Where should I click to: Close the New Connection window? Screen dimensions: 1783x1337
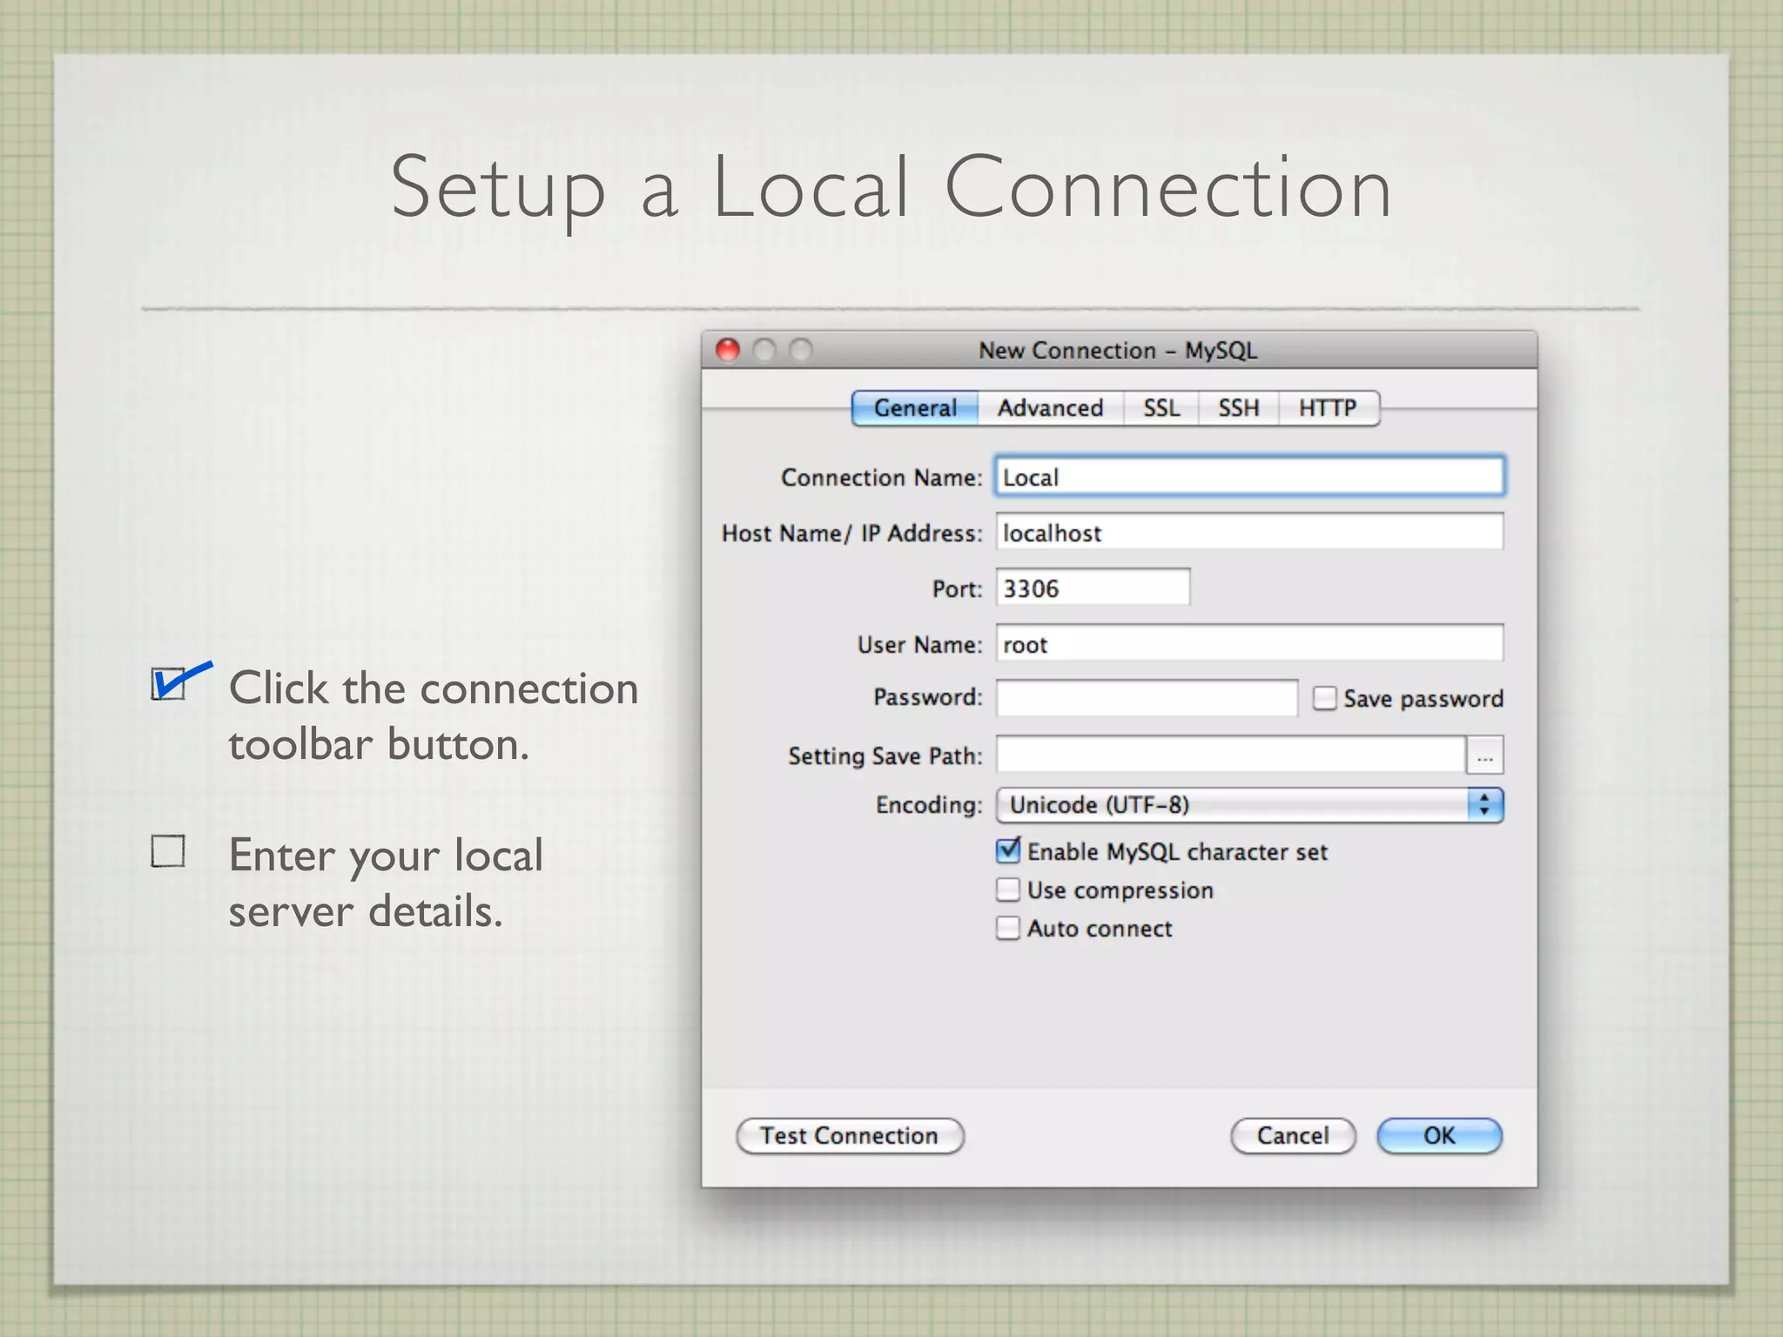click(728, 350)
